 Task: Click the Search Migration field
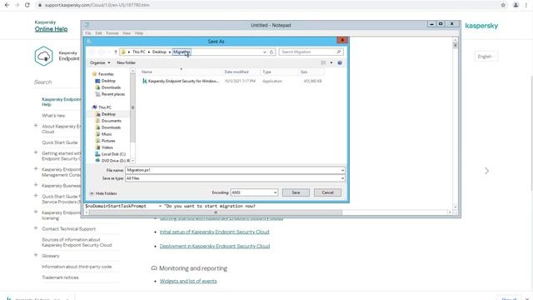pyautogui.click(x=307, y=52)
